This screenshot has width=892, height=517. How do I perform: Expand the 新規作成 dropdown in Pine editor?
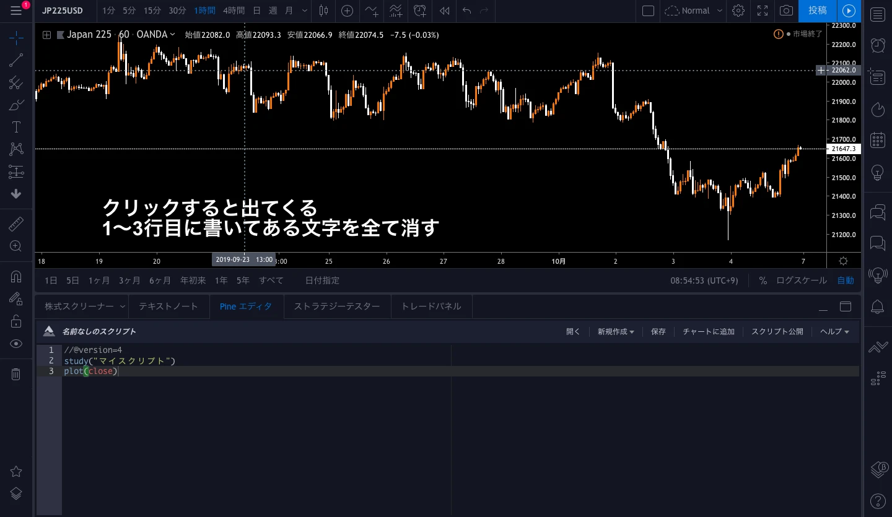tap(615, 331)
